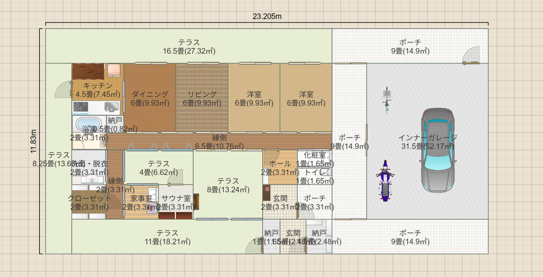Screen dimensions: 543x277
Task: Click the 洋室 label beside the ポーチ
Action: click(306, 99)
